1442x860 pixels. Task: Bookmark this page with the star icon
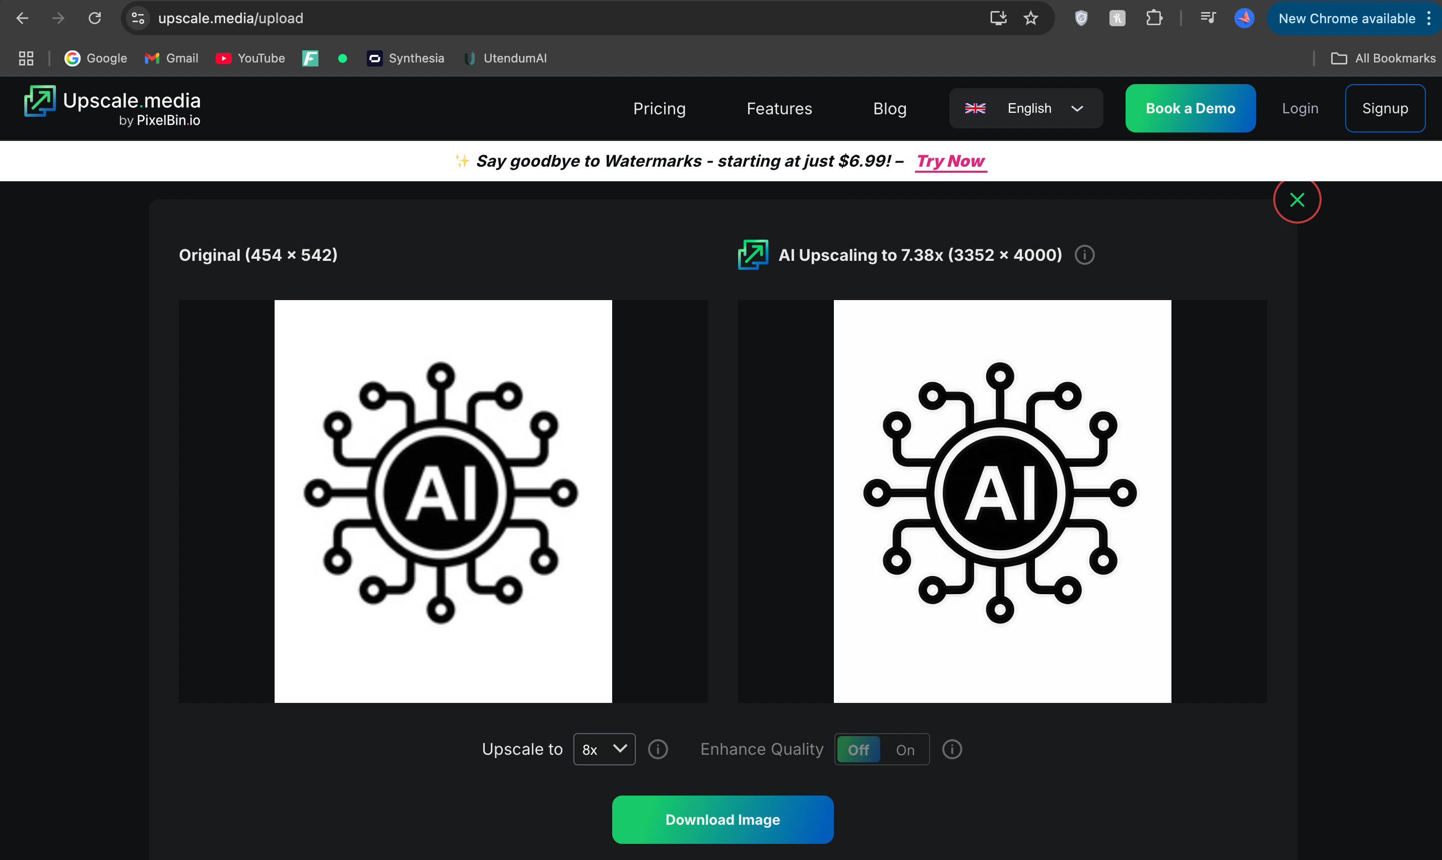point(1030,19)
